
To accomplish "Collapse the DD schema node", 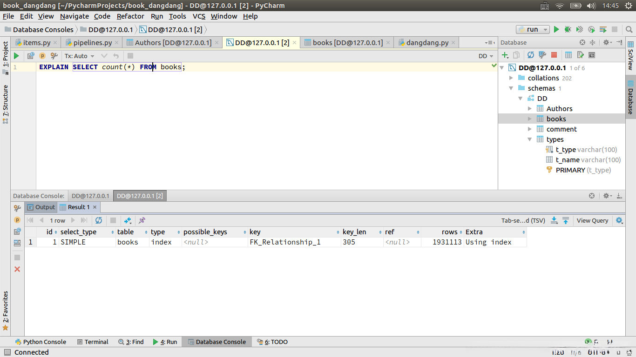I will point(521,99).
